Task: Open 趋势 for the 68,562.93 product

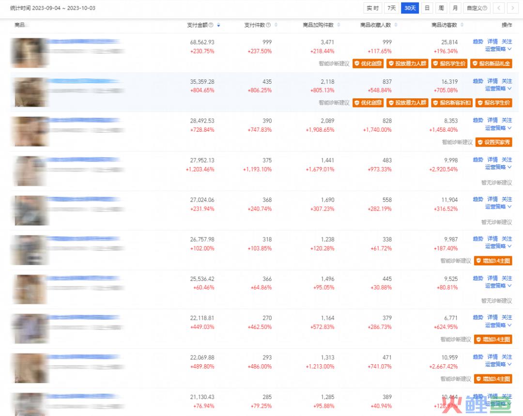Action: [x=478, y=41]
